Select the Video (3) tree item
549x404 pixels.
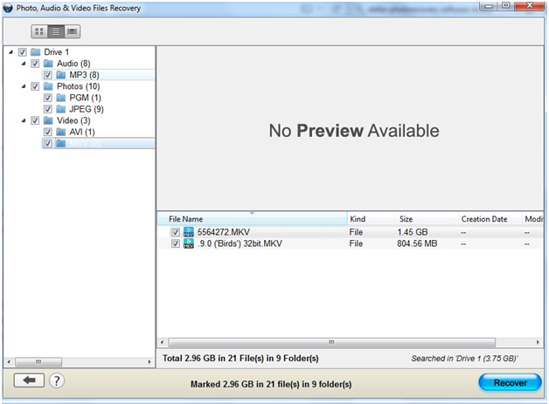click(73, 120)
